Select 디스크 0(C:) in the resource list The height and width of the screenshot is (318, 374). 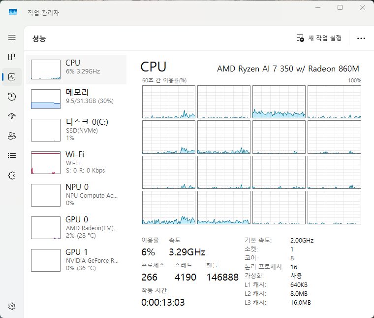click(x=76, y=130)
